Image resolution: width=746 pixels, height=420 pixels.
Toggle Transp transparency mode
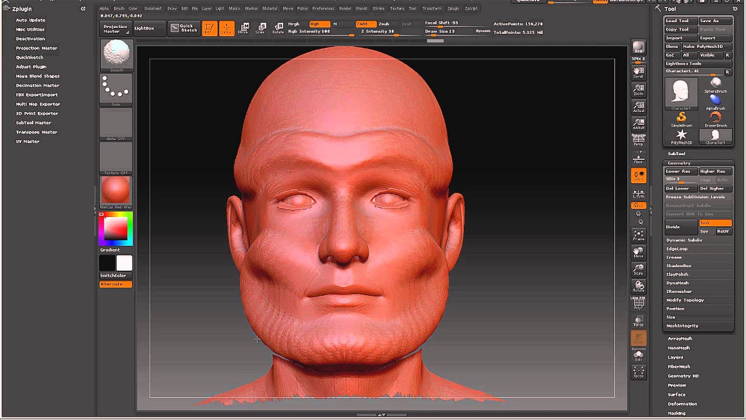[x=639, y=321]
